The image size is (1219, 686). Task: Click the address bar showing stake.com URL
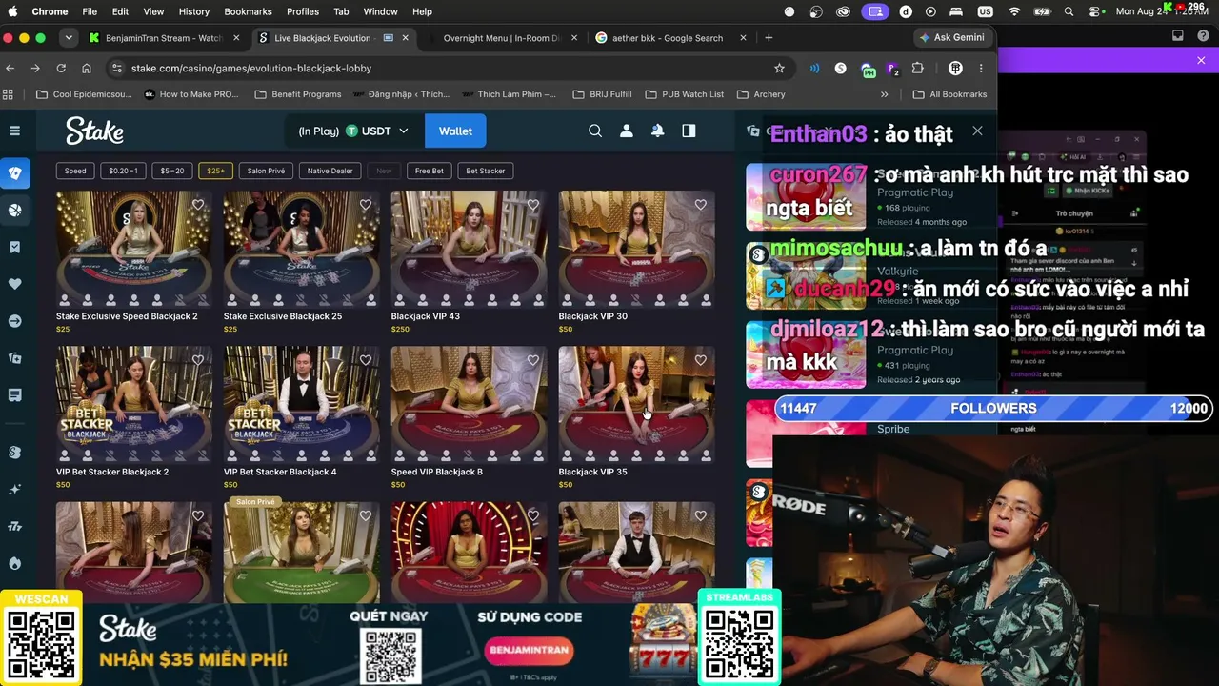pyautogui.click(x=448, y=69)
